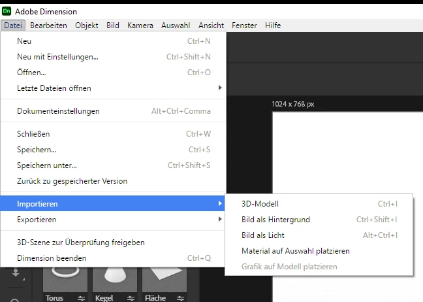Image resolution: width=423 pixels, height=302 pixels.
Task: Open Kegel settings sliders icon
Action: pos(131,298)
